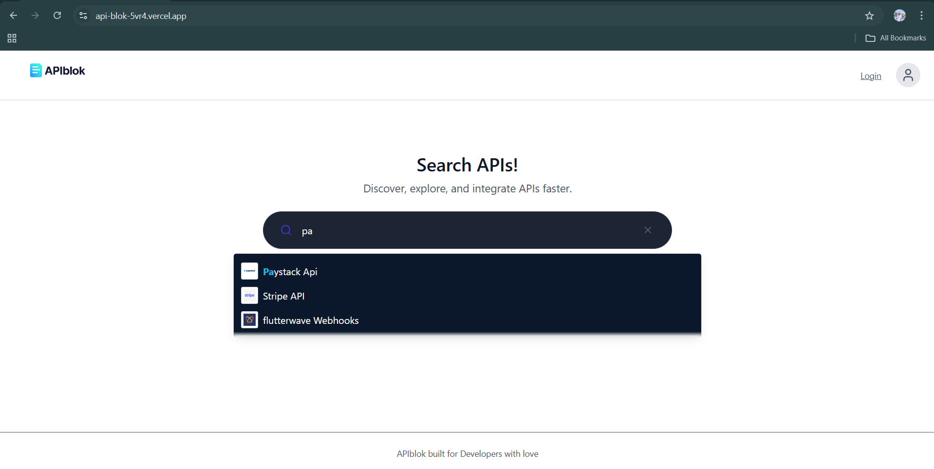
Task: Open the user account avatar icon
Action: tap(908, 75)
